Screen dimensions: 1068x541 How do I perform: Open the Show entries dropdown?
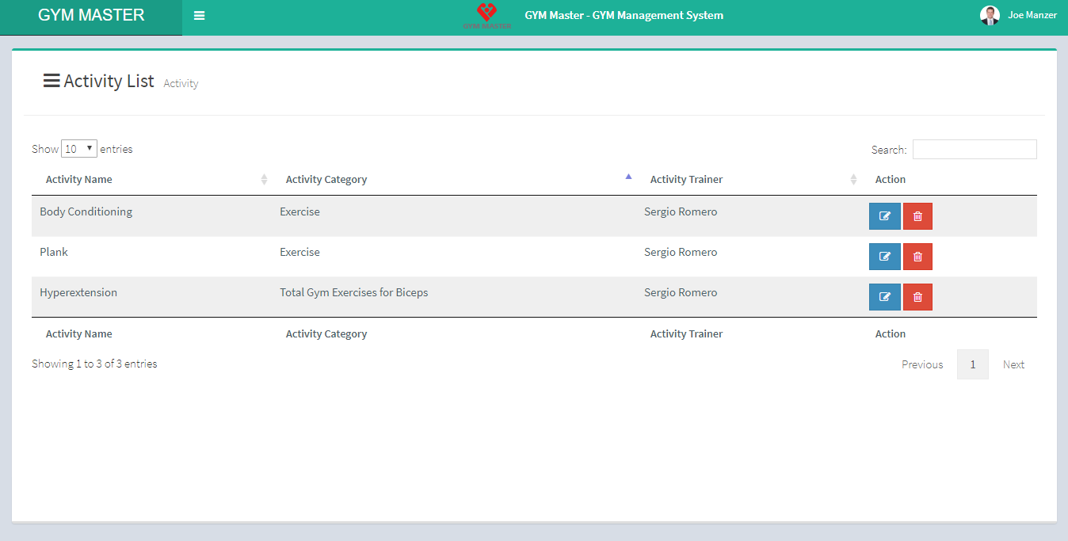(x=79, y=149)
